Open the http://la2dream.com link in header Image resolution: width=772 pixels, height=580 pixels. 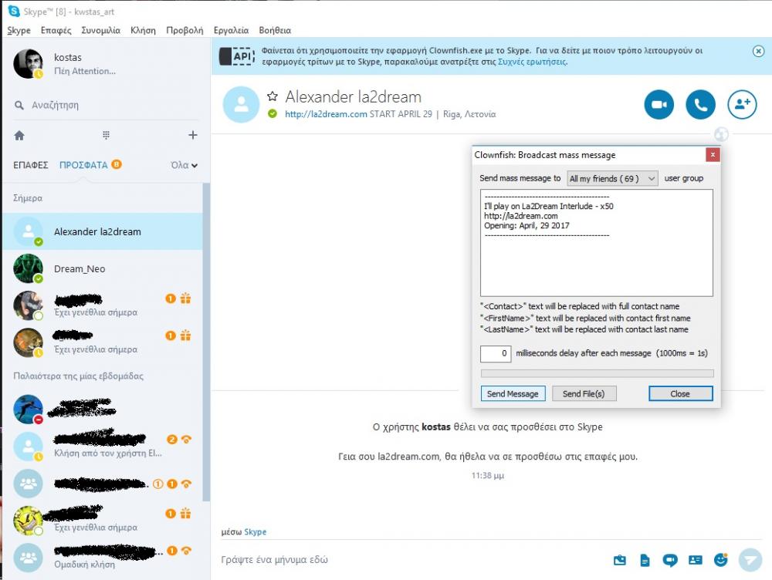(x=325, y=114)
